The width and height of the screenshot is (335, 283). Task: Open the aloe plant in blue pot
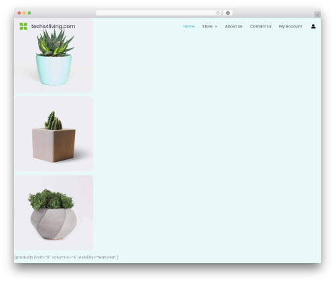coord(54,56)
